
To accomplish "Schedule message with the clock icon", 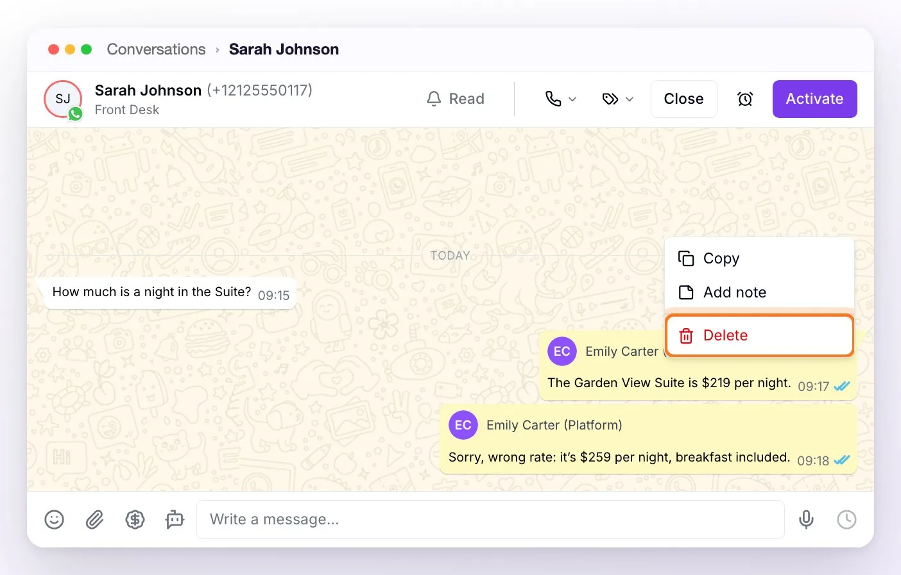I will tap(846, 519).
